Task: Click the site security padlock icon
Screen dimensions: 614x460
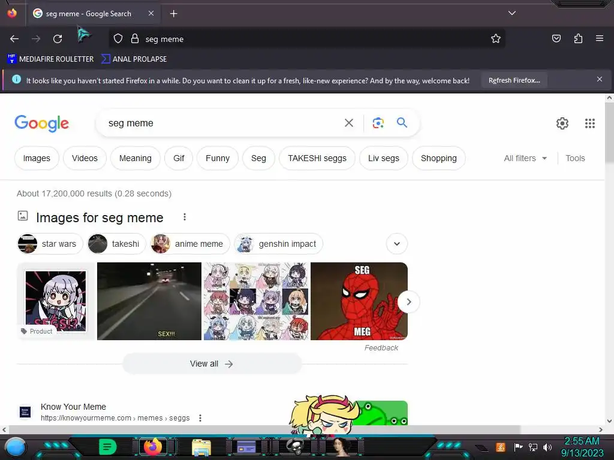Action: tap(135, 39)
